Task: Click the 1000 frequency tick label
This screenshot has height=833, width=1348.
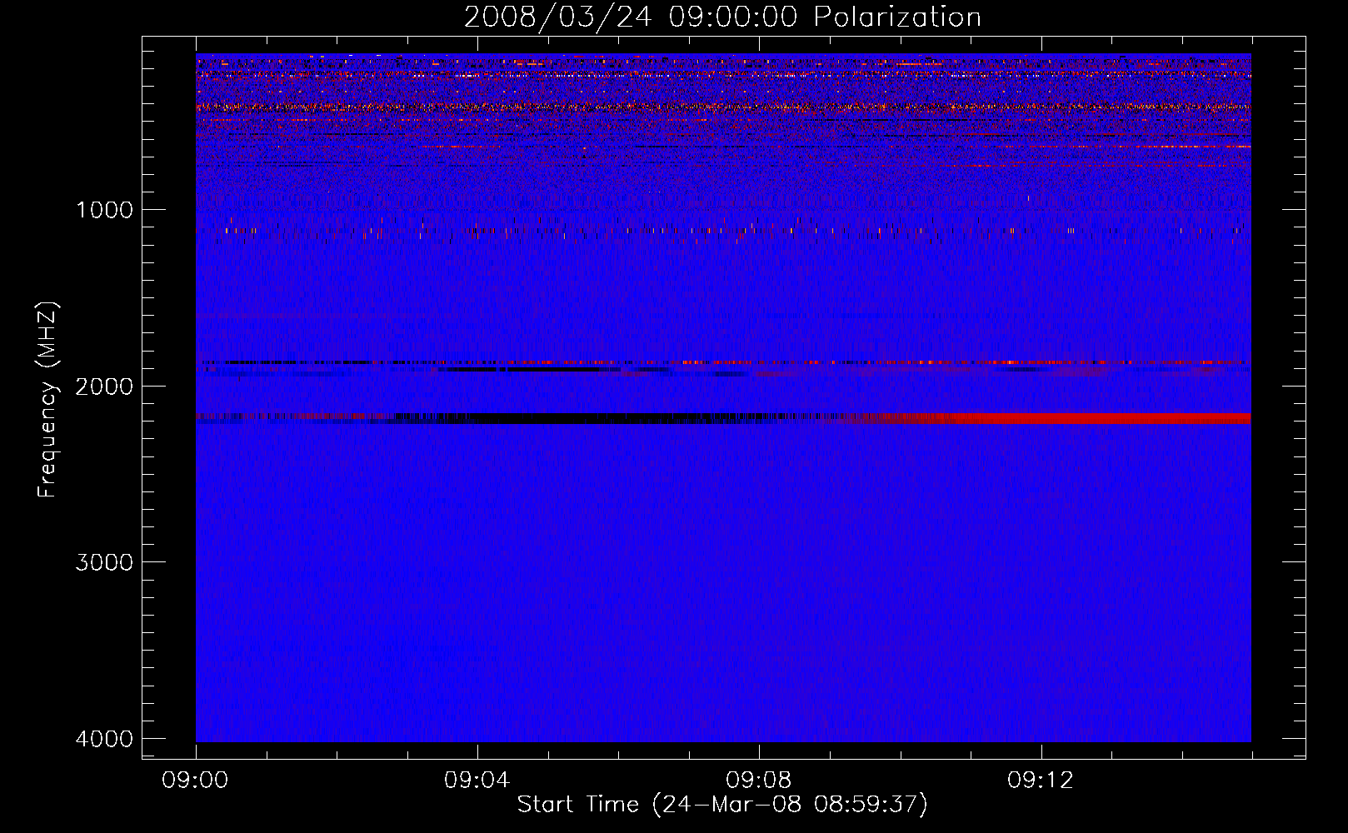Action: pos(104,209)
